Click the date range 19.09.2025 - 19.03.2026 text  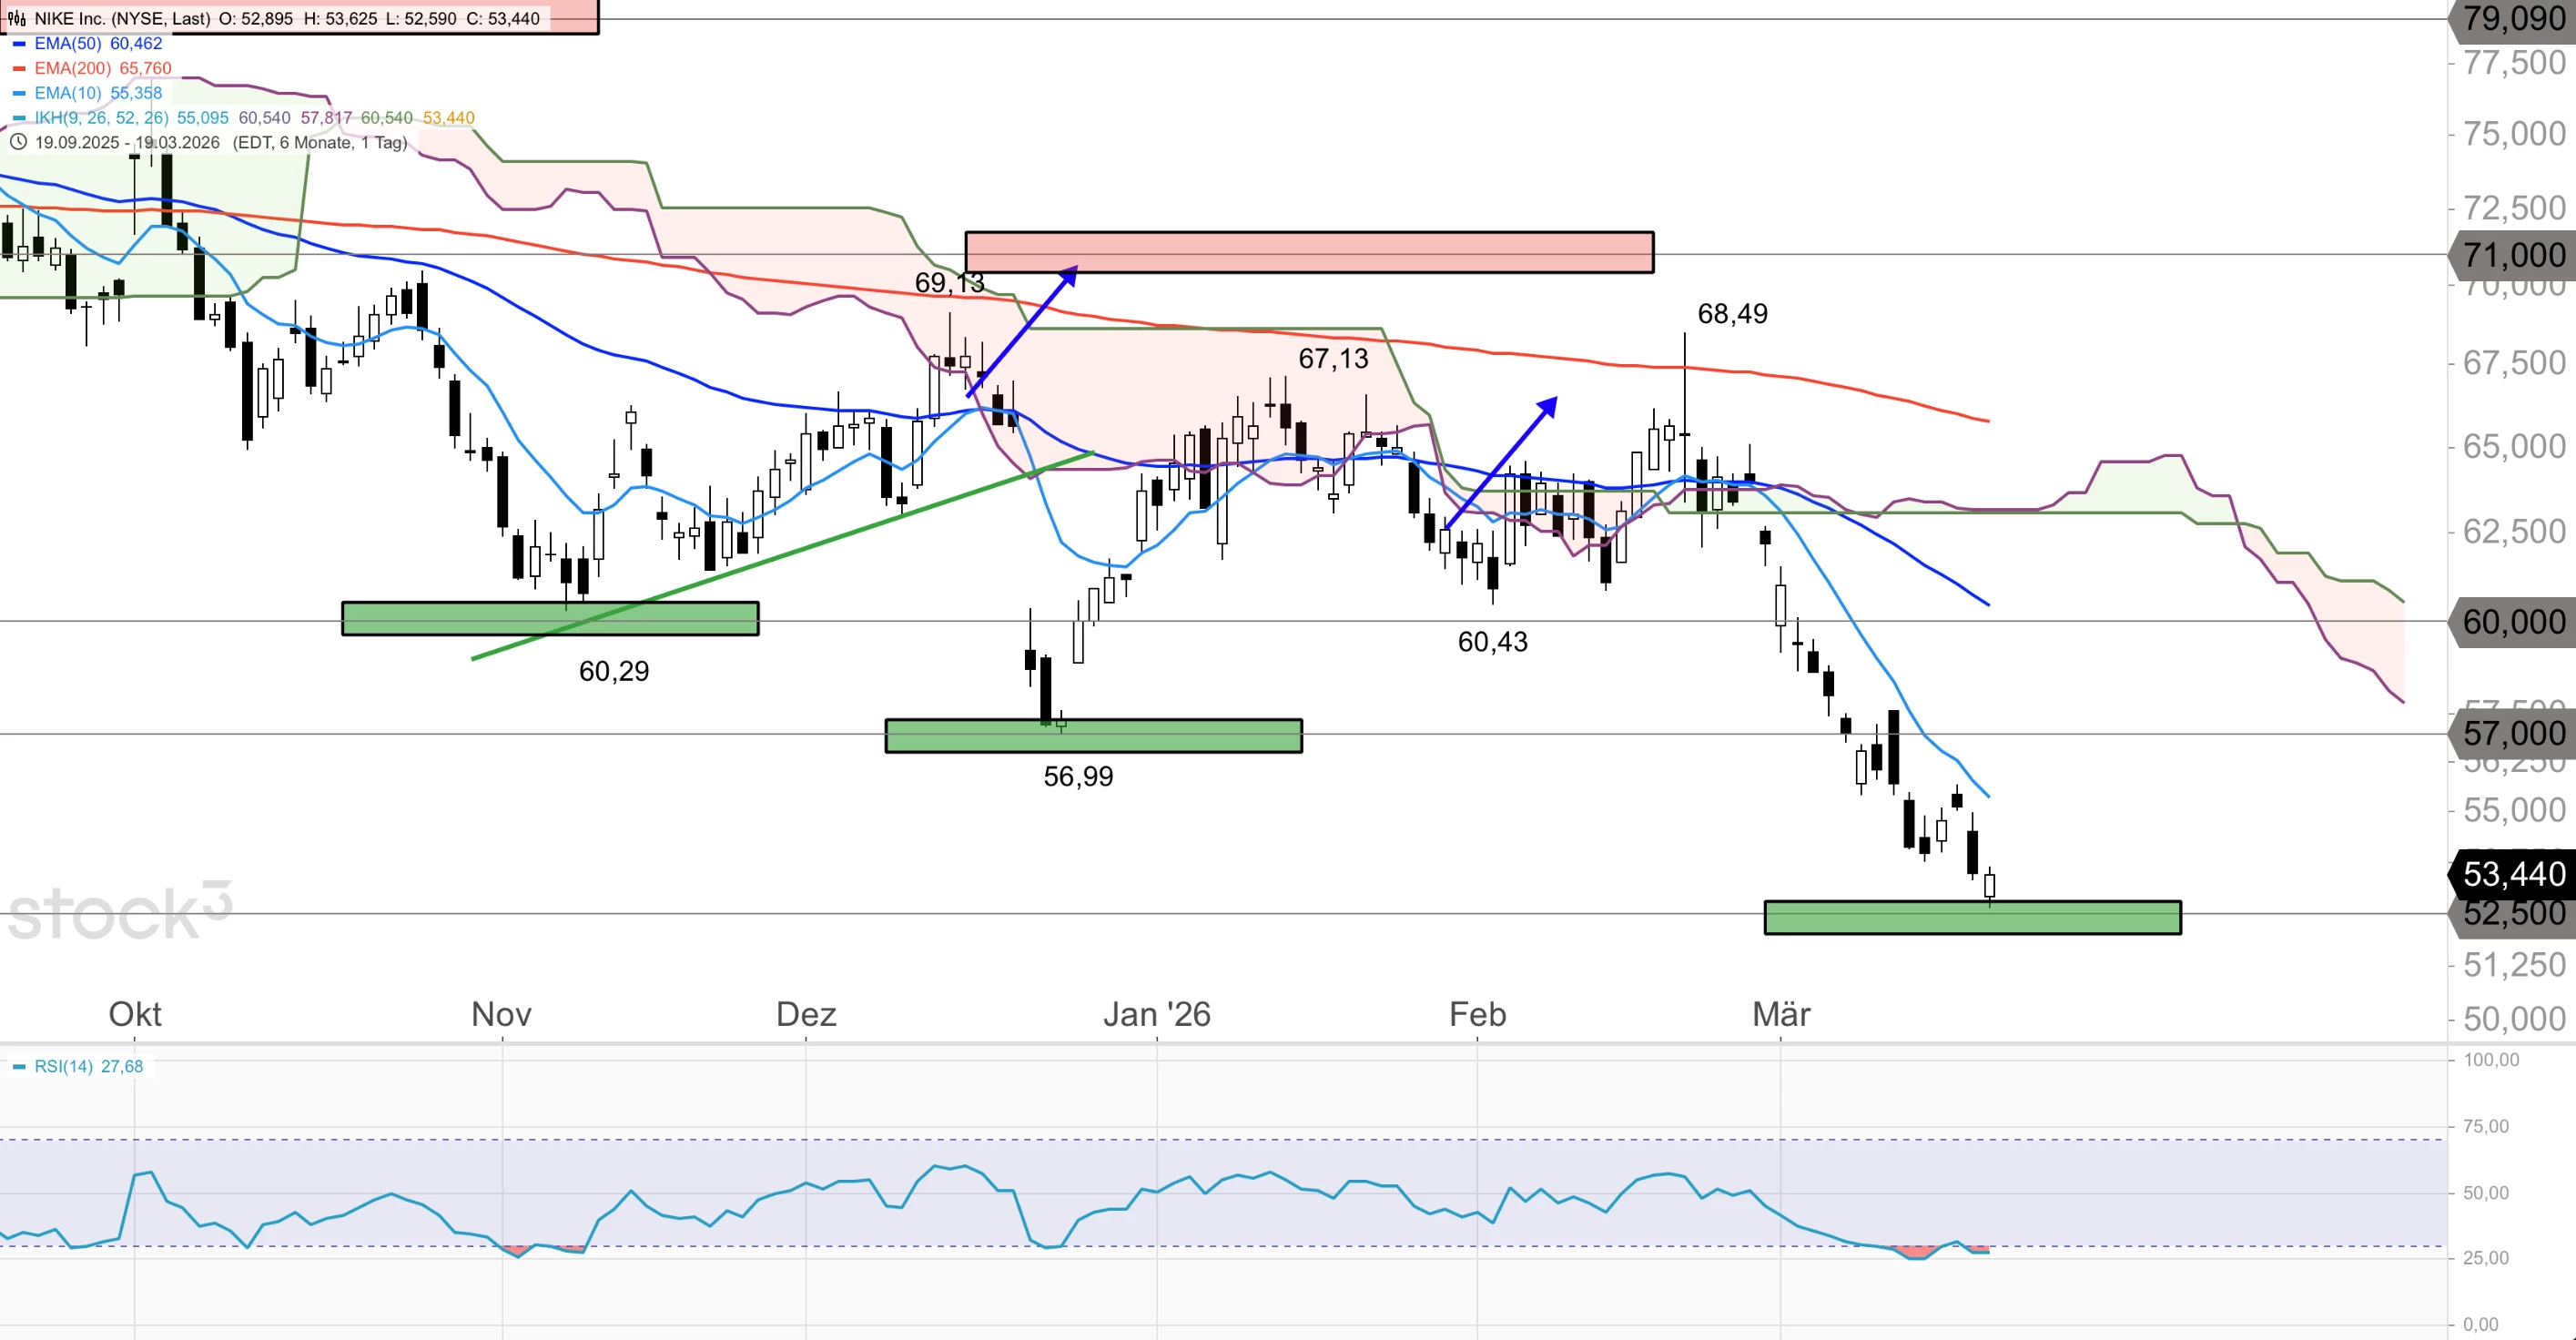pyautogui.click(x=127, y=142)
